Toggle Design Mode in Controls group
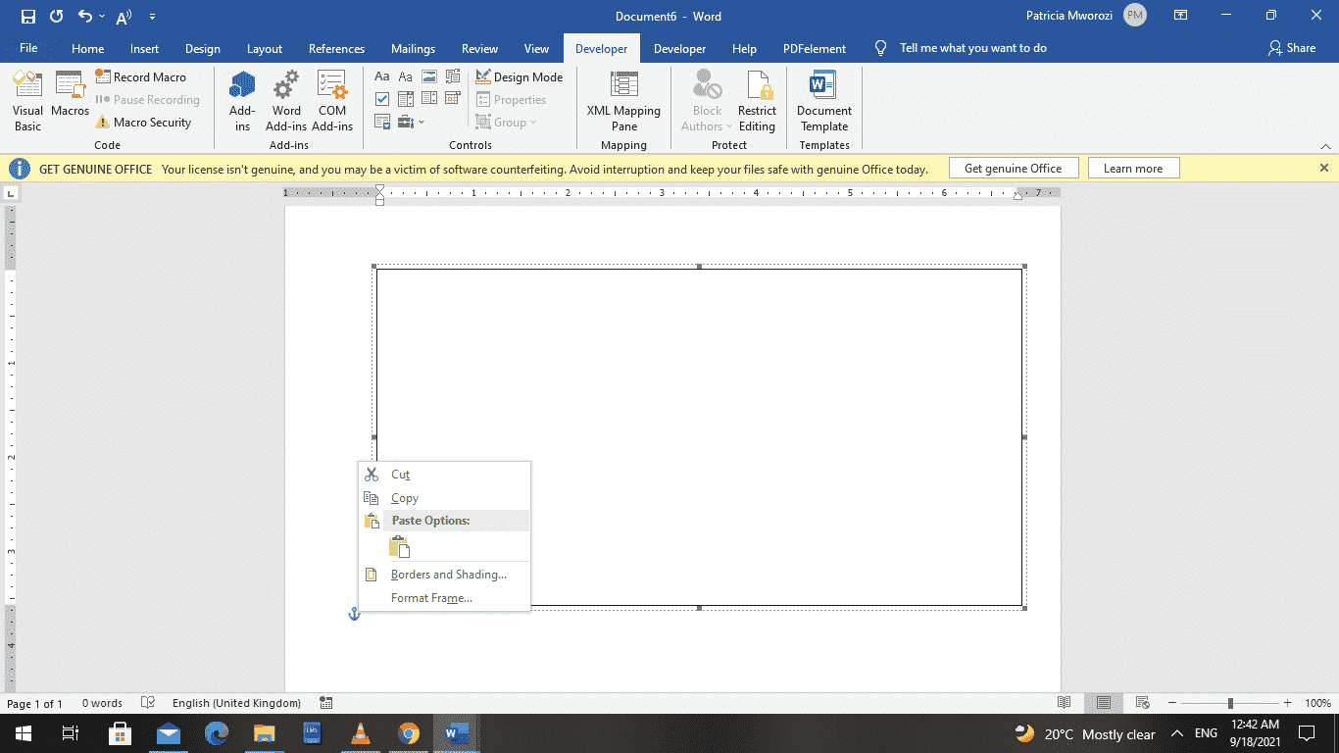This screenshot has height=753, width=1339. tap(520, 77)
